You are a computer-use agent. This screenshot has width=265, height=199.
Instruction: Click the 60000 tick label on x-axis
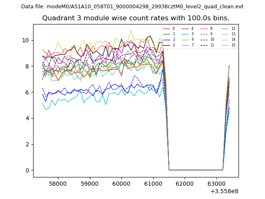click(121, 183)
